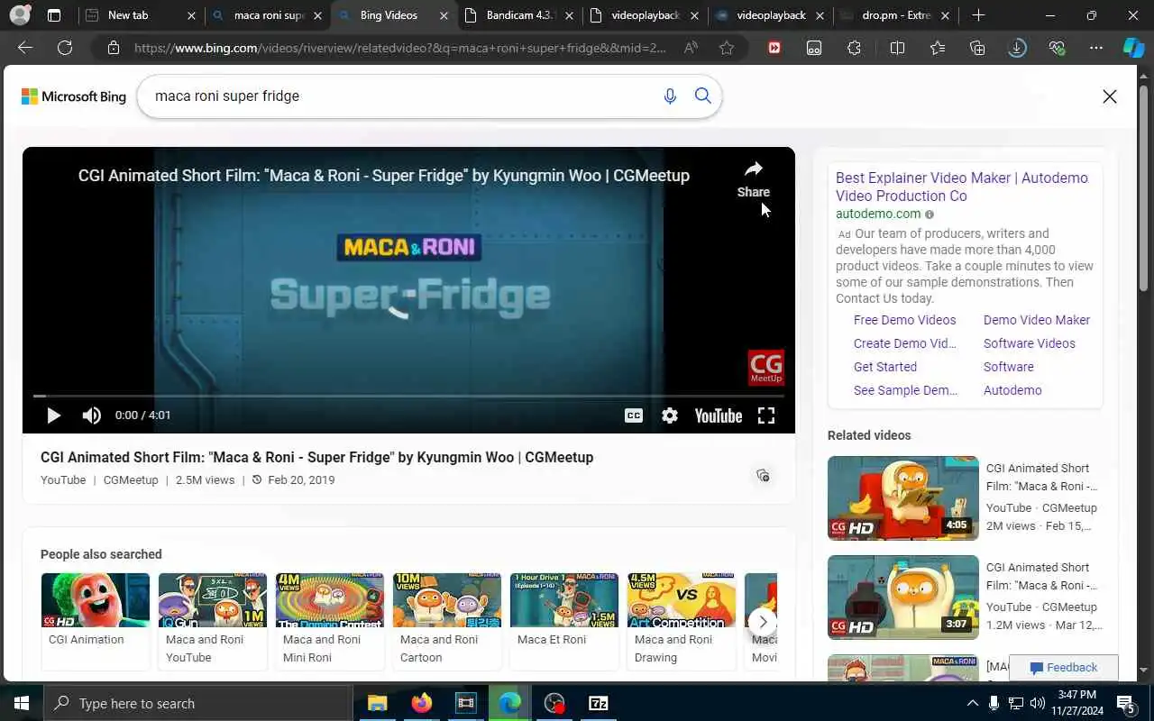Open video on YouTube logo

point(719,415)
